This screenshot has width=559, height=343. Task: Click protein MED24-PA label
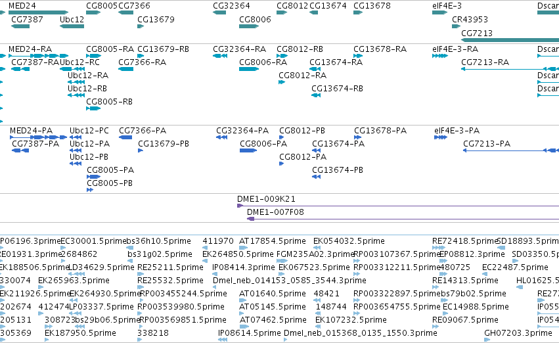click(32, 131)
